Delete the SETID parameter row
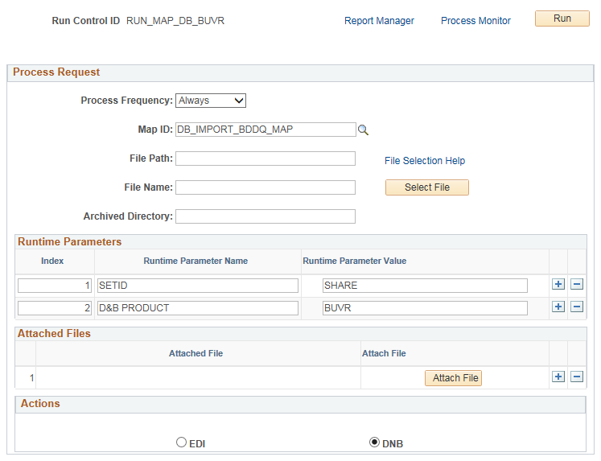 coord(577,284)
